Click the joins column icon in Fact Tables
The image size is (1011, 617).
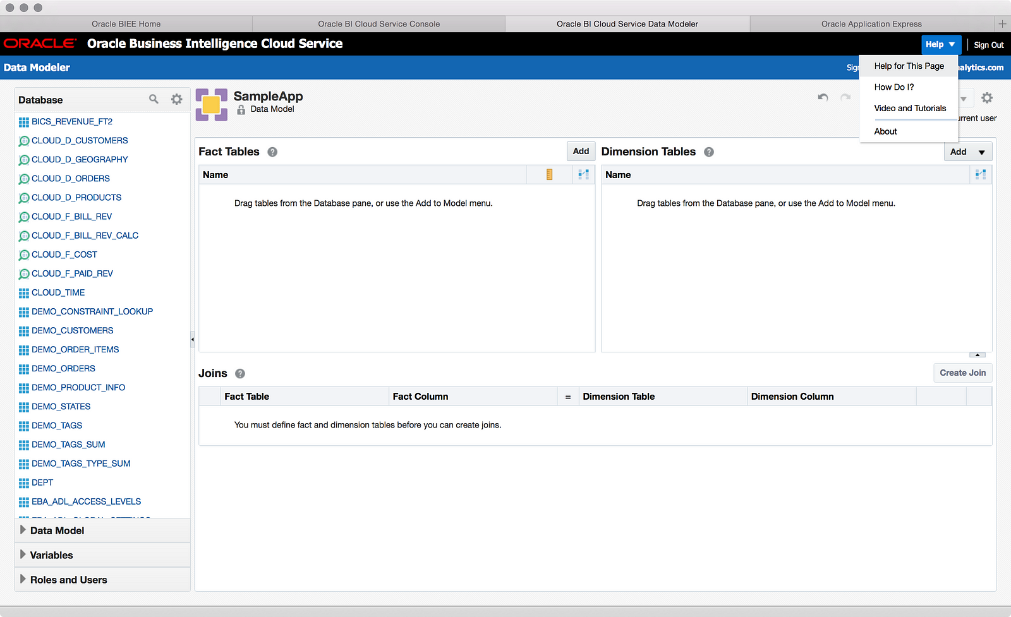point(583,175)
